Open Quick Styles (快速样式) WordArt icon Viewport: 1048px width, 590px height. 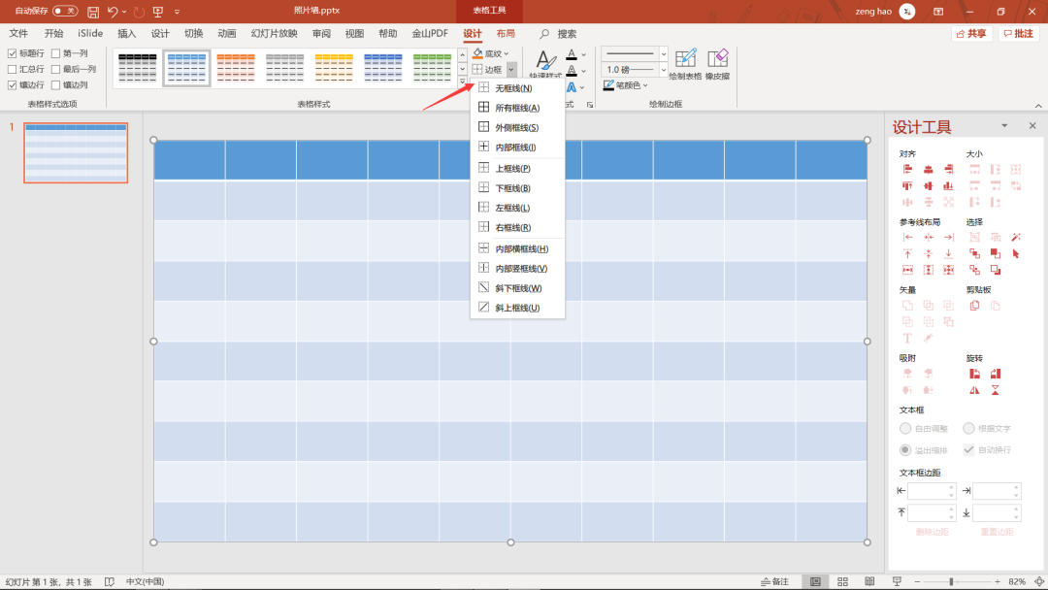pos(545,60)
